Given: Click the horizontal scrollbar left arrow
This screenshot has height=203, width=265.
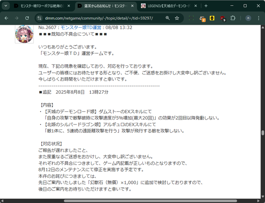Looking at the screenshot, I should point(2,201).
